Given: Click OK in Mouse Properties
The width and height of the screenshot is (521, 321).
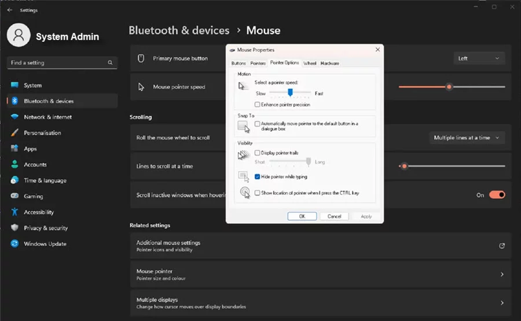Looking at the screenshot, I should click(302, 216).
